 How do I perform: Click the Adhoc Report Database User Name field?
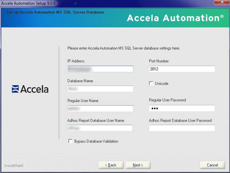pos(100,128)
